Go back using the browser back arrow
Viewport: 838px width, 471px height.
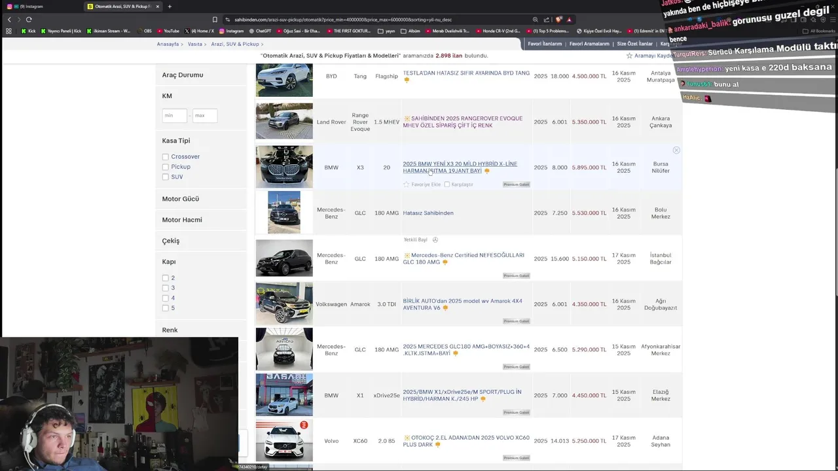pyautogui.click(x=9, y=19)
